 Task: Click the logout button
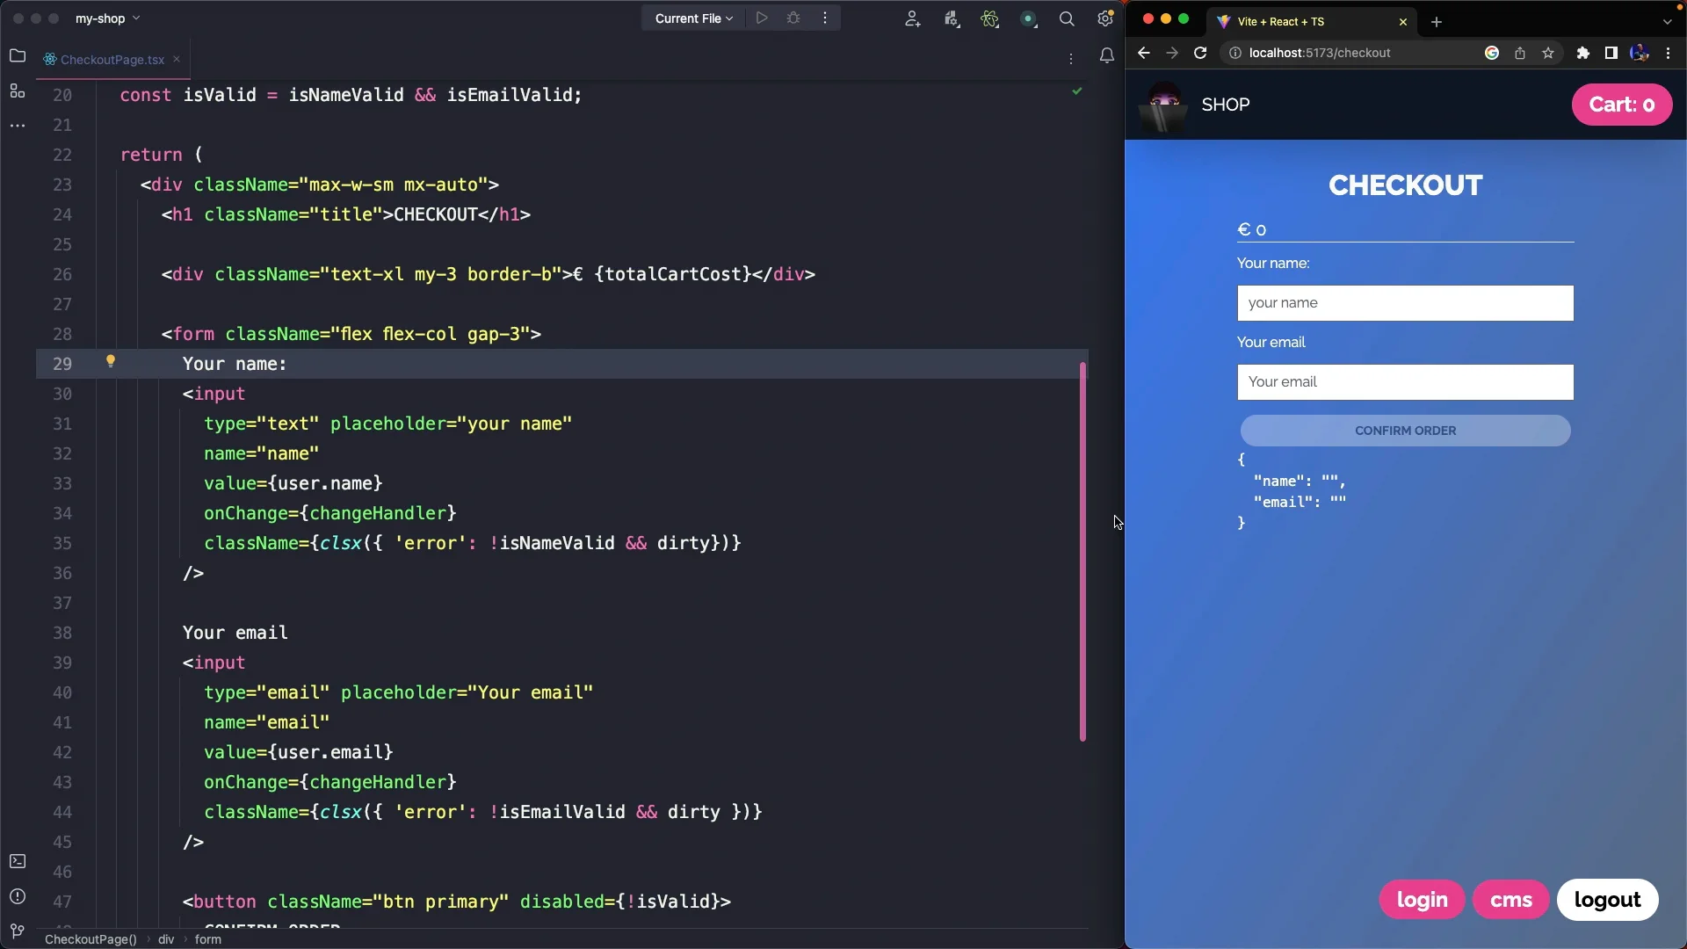(x=1608, y=900)
